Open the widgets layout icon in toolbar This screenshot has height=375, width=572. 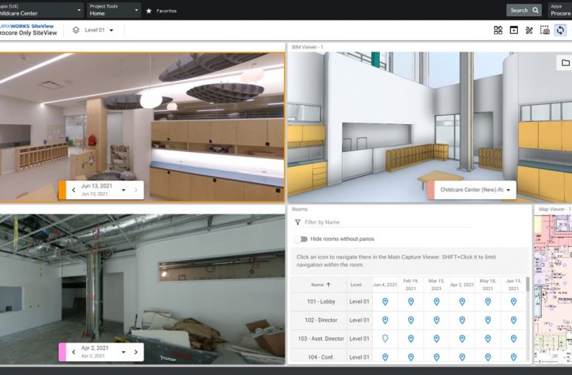click(498, 30)
